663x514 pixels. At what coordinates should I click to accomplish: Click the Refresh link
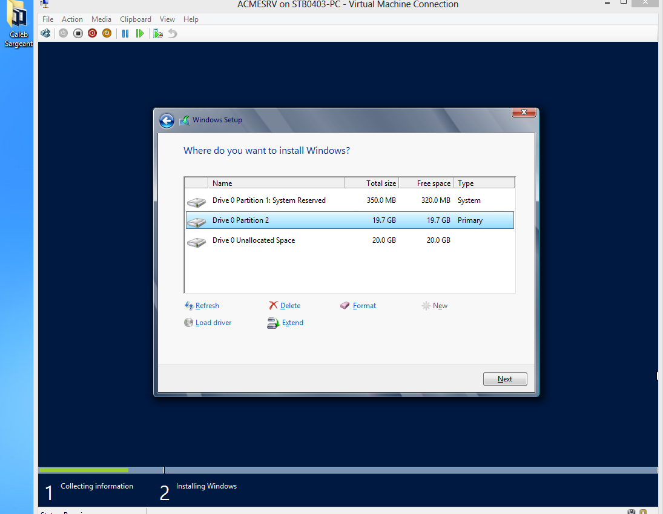(x=207, y=306)
